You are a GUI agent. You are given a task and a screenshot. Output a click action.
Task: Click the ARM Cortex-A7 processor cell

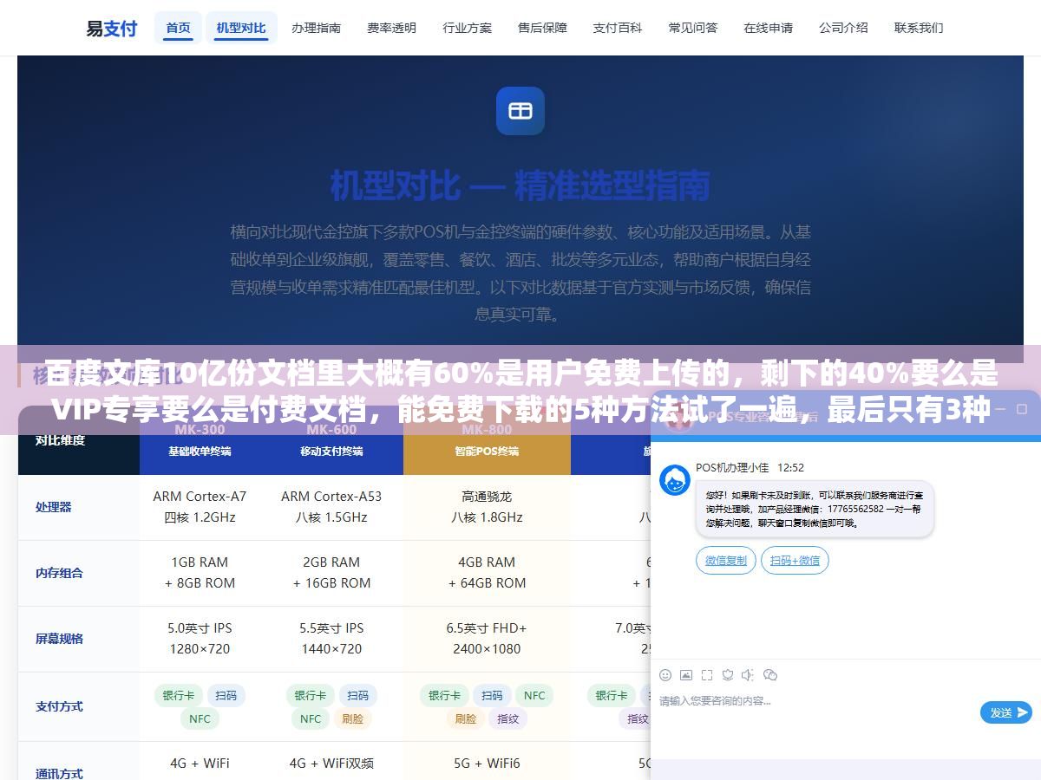click(200, 507)
